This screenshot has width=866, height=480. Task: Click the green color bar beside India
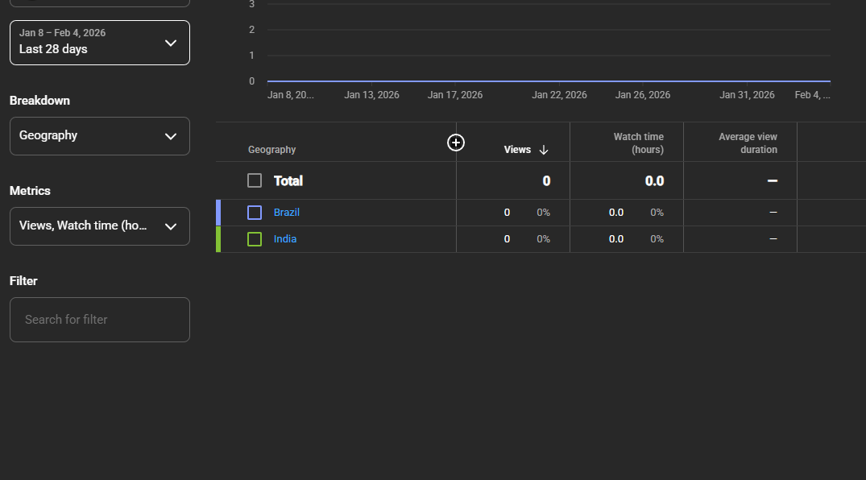click(218, 239)
